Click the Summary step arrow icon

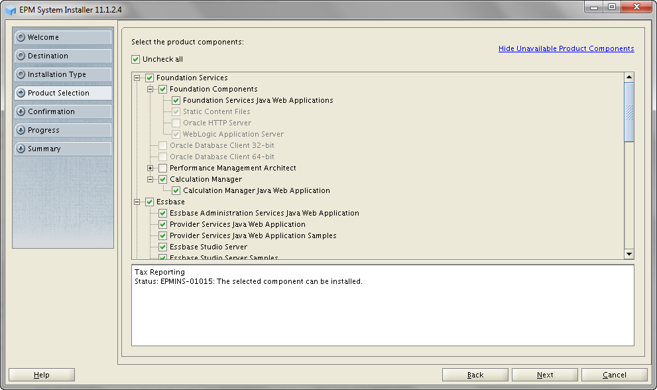(22, 149)
